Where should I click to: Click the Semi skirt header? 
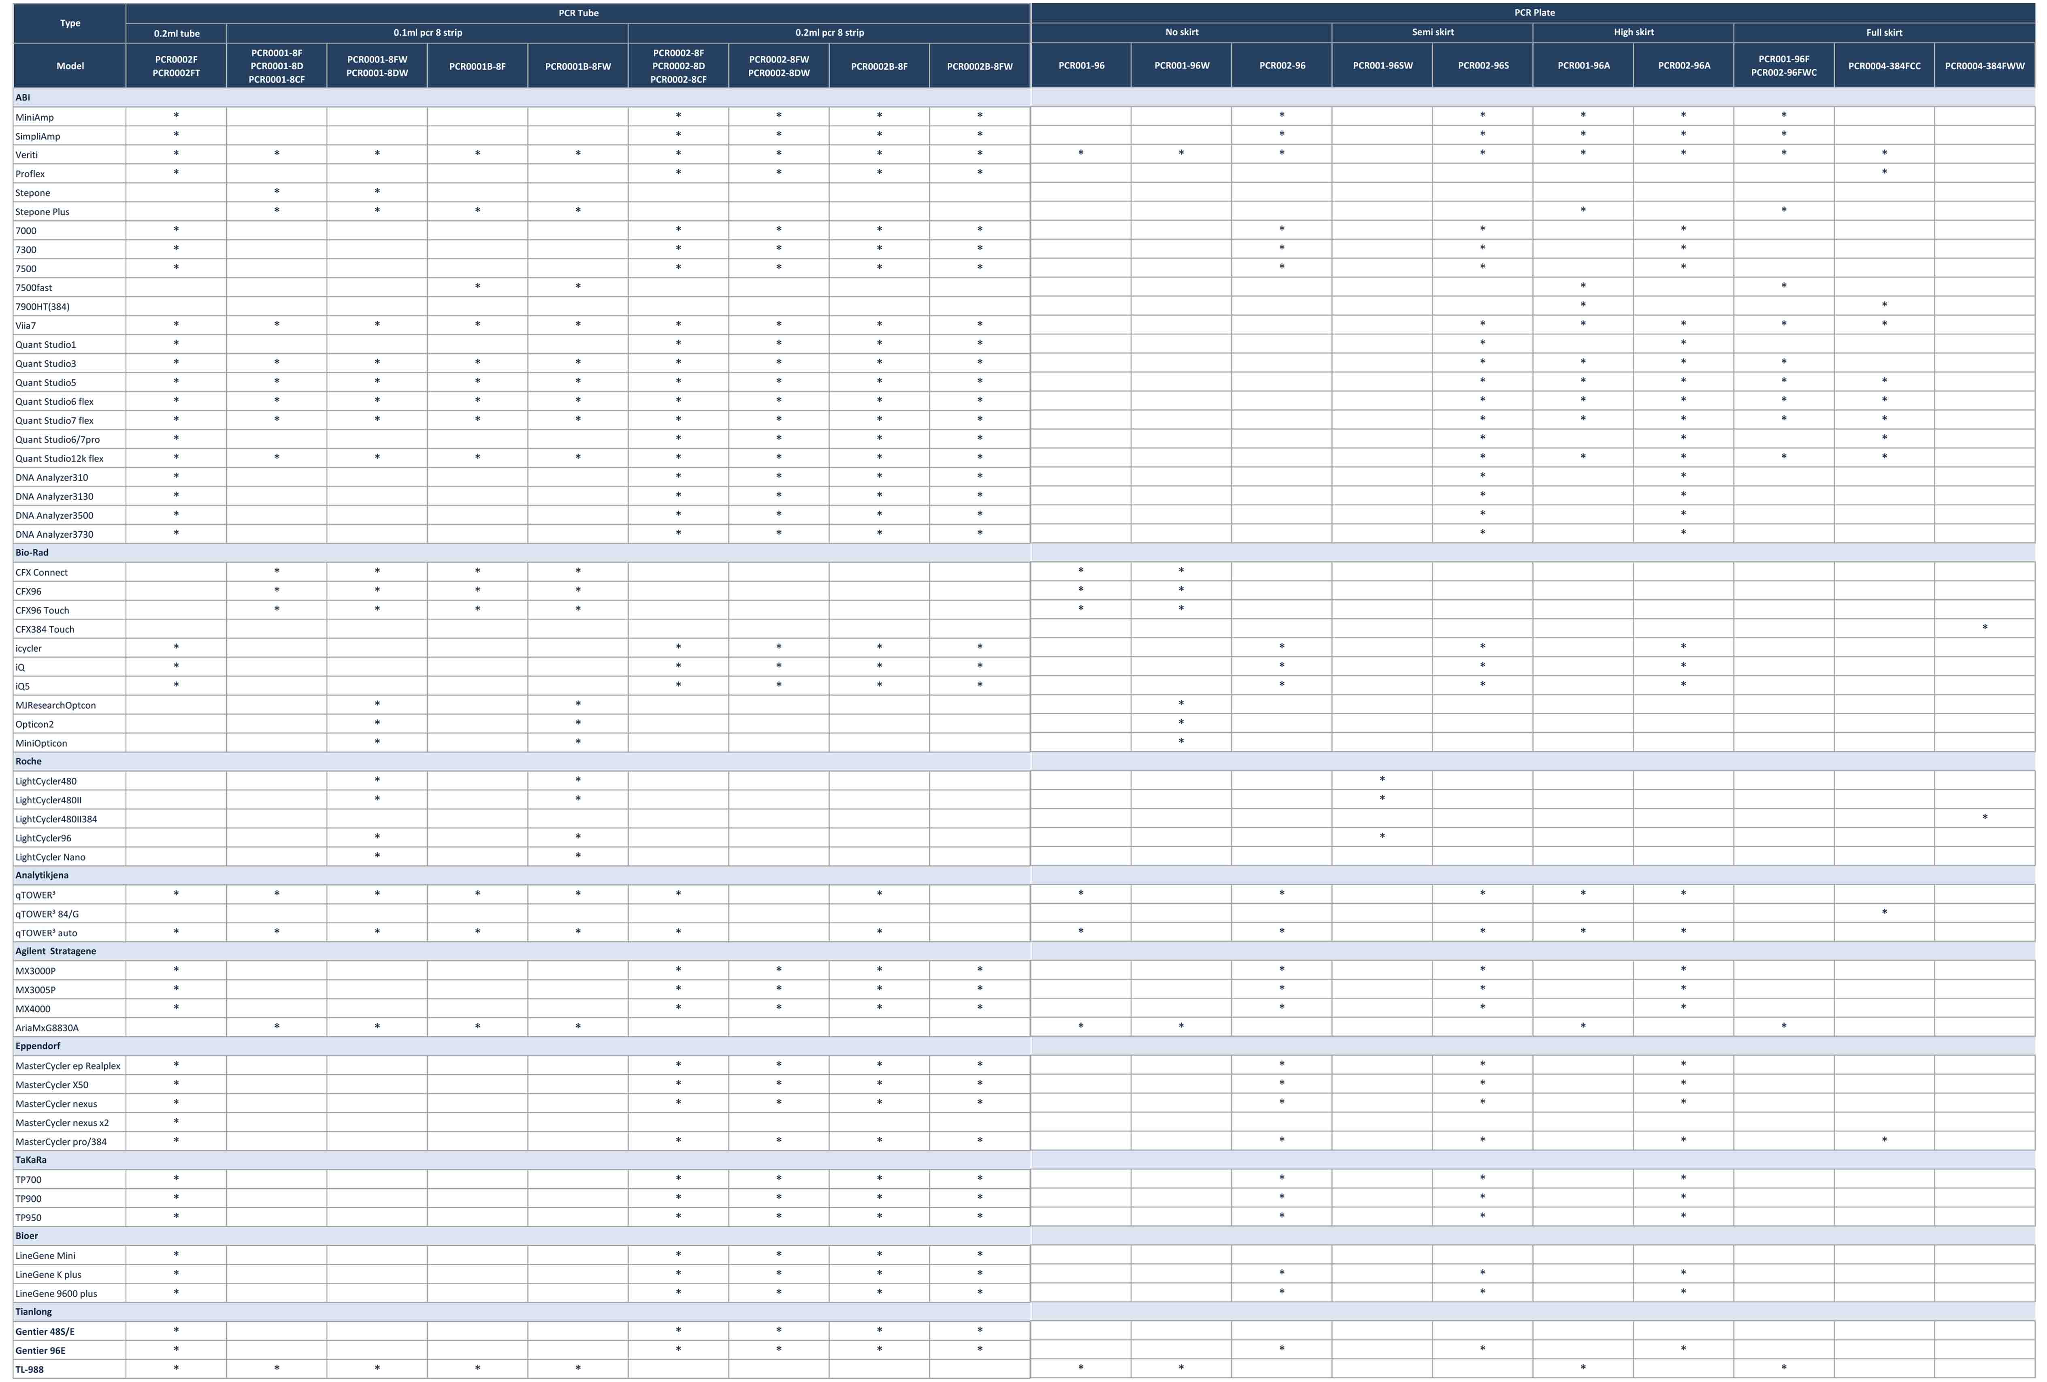click(x=1432, y=32)
